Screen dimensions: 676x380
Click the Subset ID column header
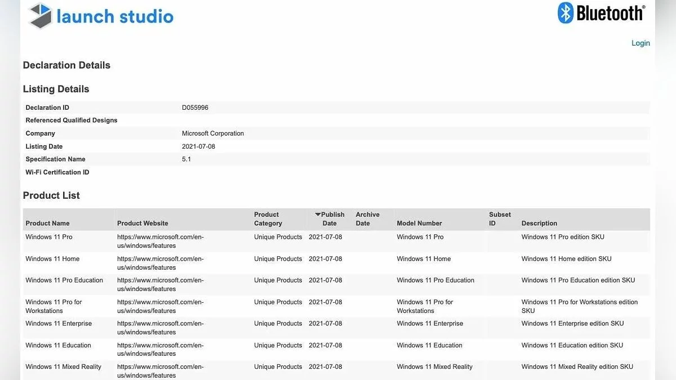coord(500,219)
